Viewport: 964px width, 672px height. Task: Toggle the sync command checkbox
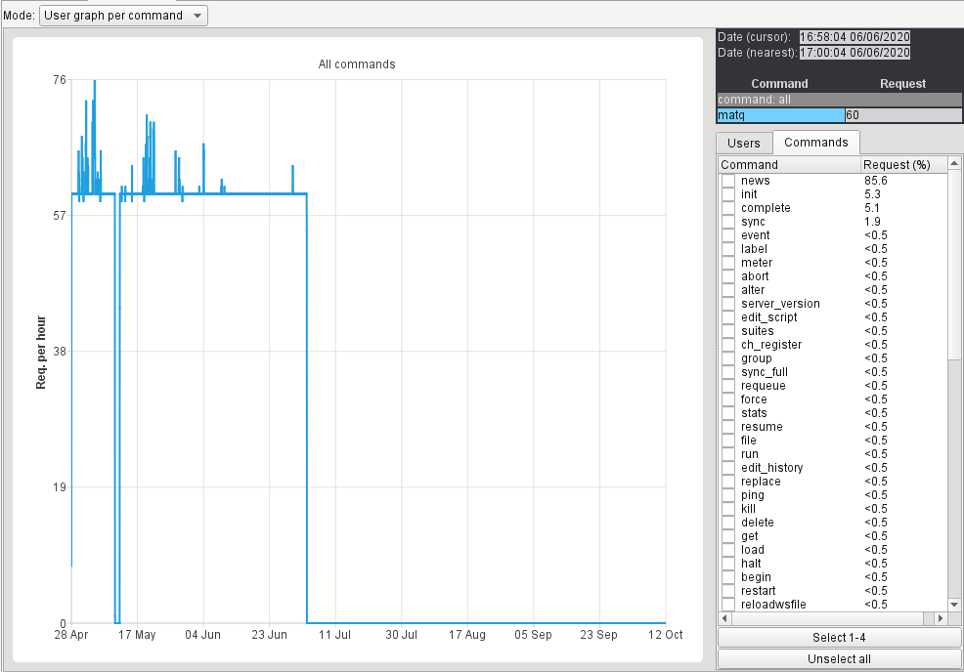pos(728,222)
